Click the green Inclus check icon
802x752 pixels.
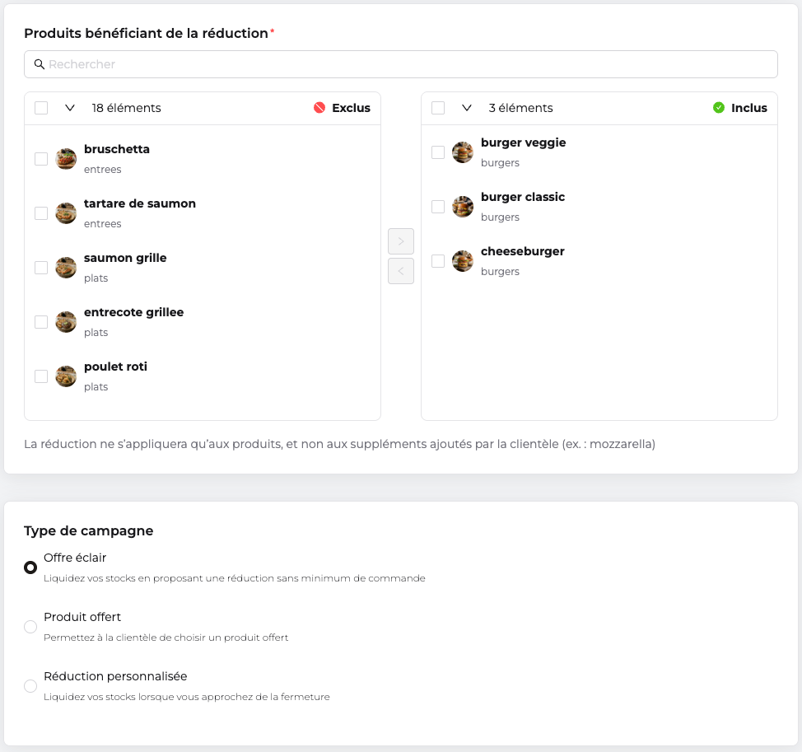[719, 107]
